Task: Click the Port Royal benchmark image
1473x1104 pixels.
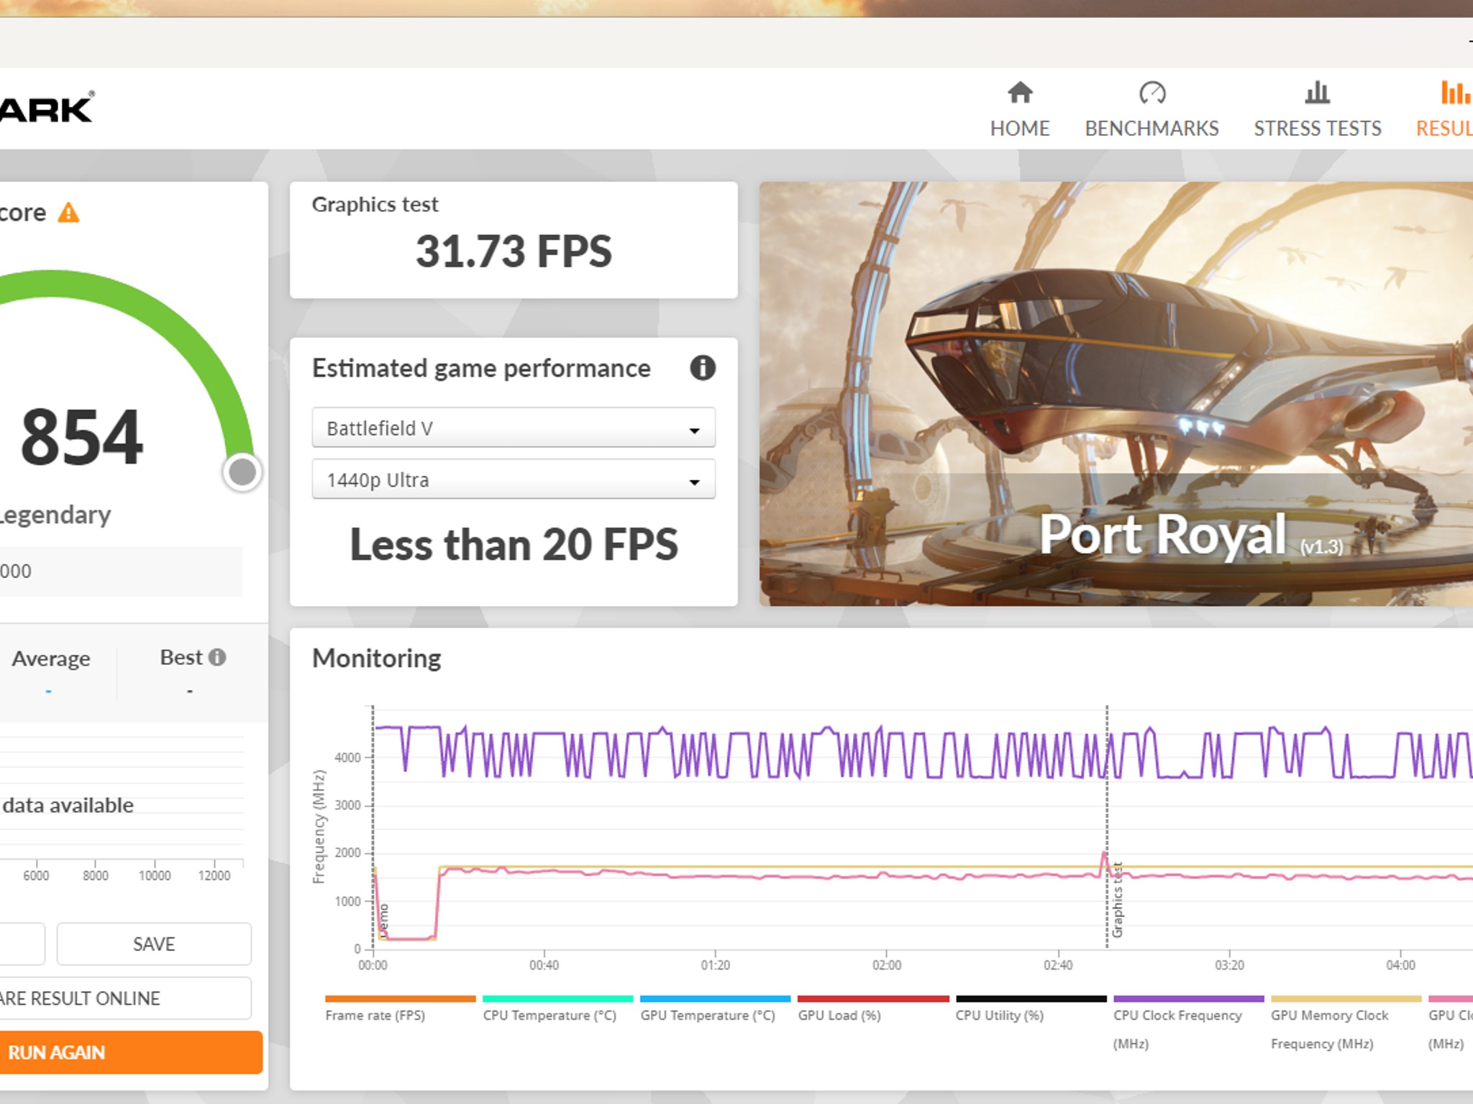Action: tap(1116, 393)
